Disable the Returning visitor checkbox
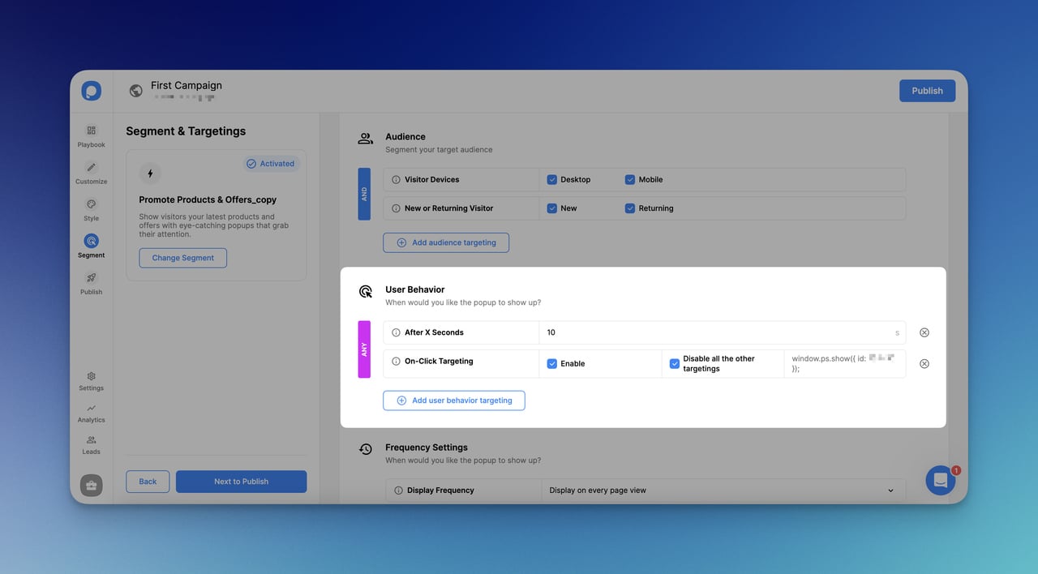Screen dimensions: 1038x574 tap(629, 208)
